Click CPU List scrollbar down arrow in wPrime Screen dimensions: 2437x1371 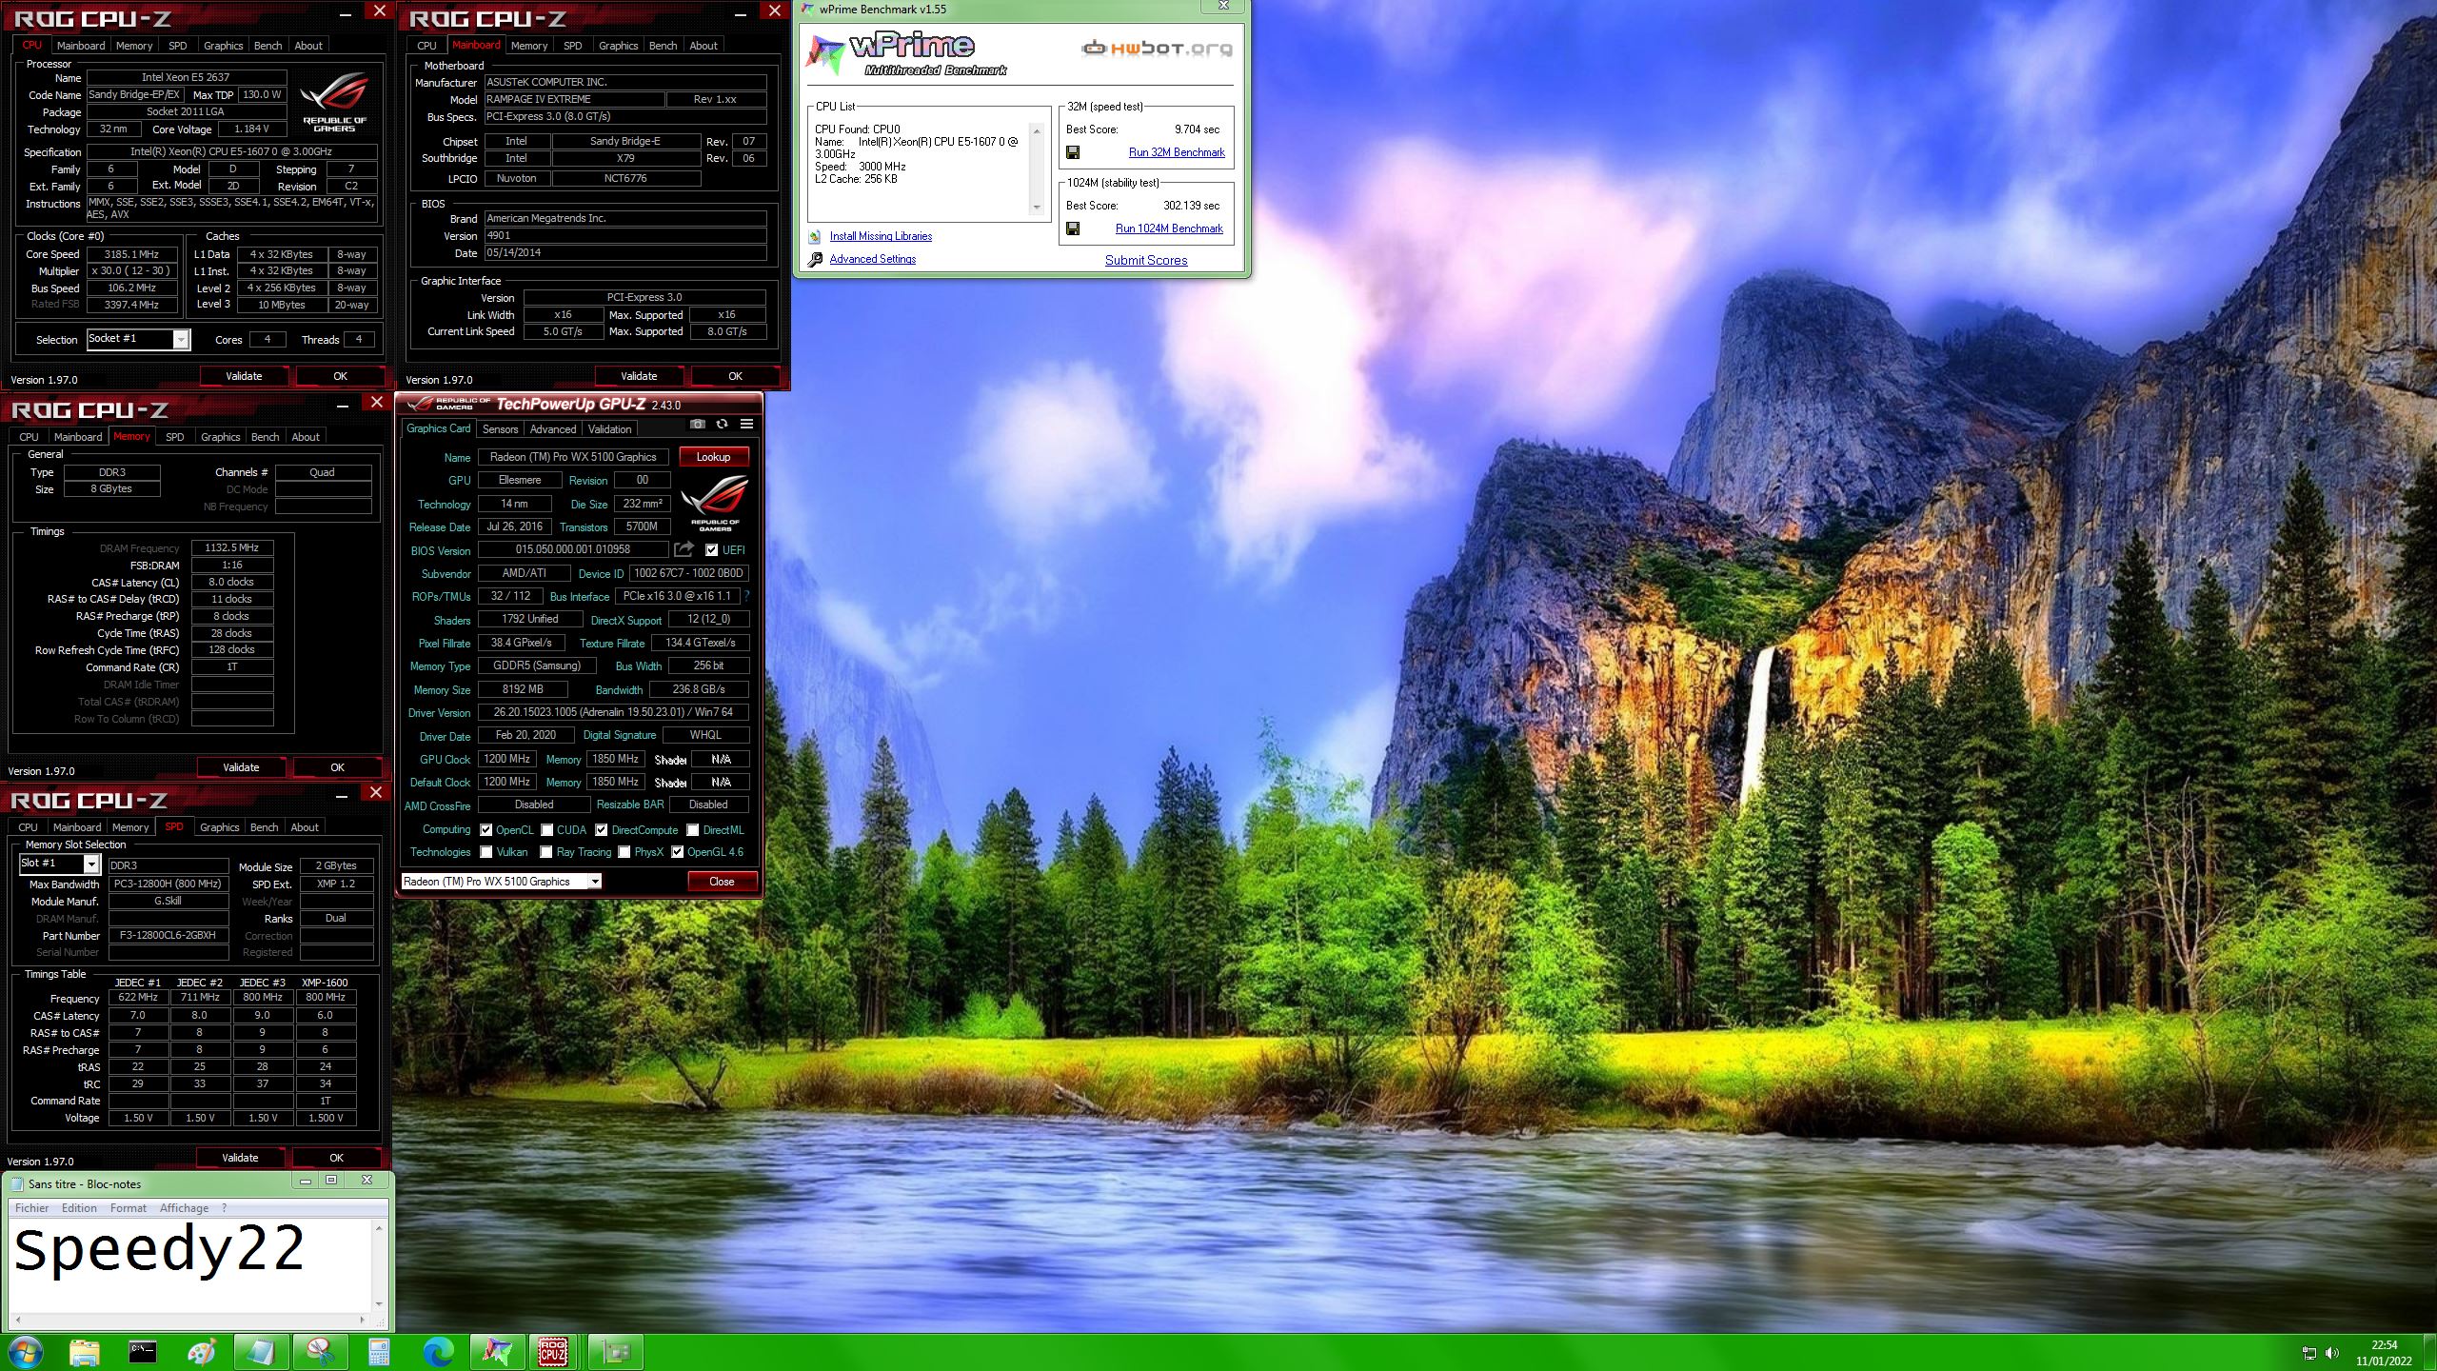[1037, 208]
